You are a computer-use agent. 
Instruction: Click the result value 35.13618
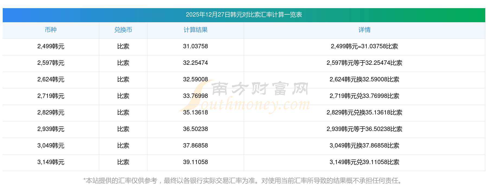[x=195, y=113]
